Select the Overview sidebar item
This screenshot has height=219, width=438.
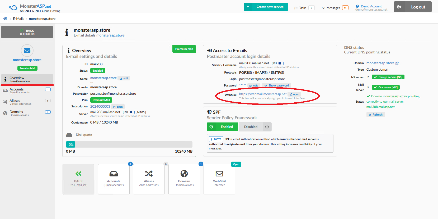coord(27,79)
